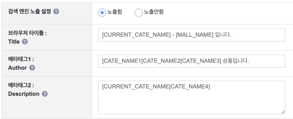
Task: Grab the Description textarea resize handle
Action: pos(283,112)
